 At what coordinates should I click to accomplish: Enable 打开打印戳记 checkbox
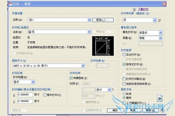(124, 79)
